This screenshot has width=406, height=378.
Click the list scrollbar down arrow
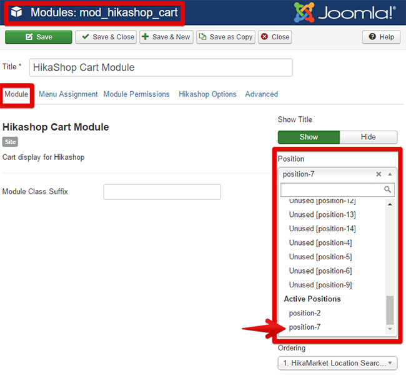click(x=390, y=329)
